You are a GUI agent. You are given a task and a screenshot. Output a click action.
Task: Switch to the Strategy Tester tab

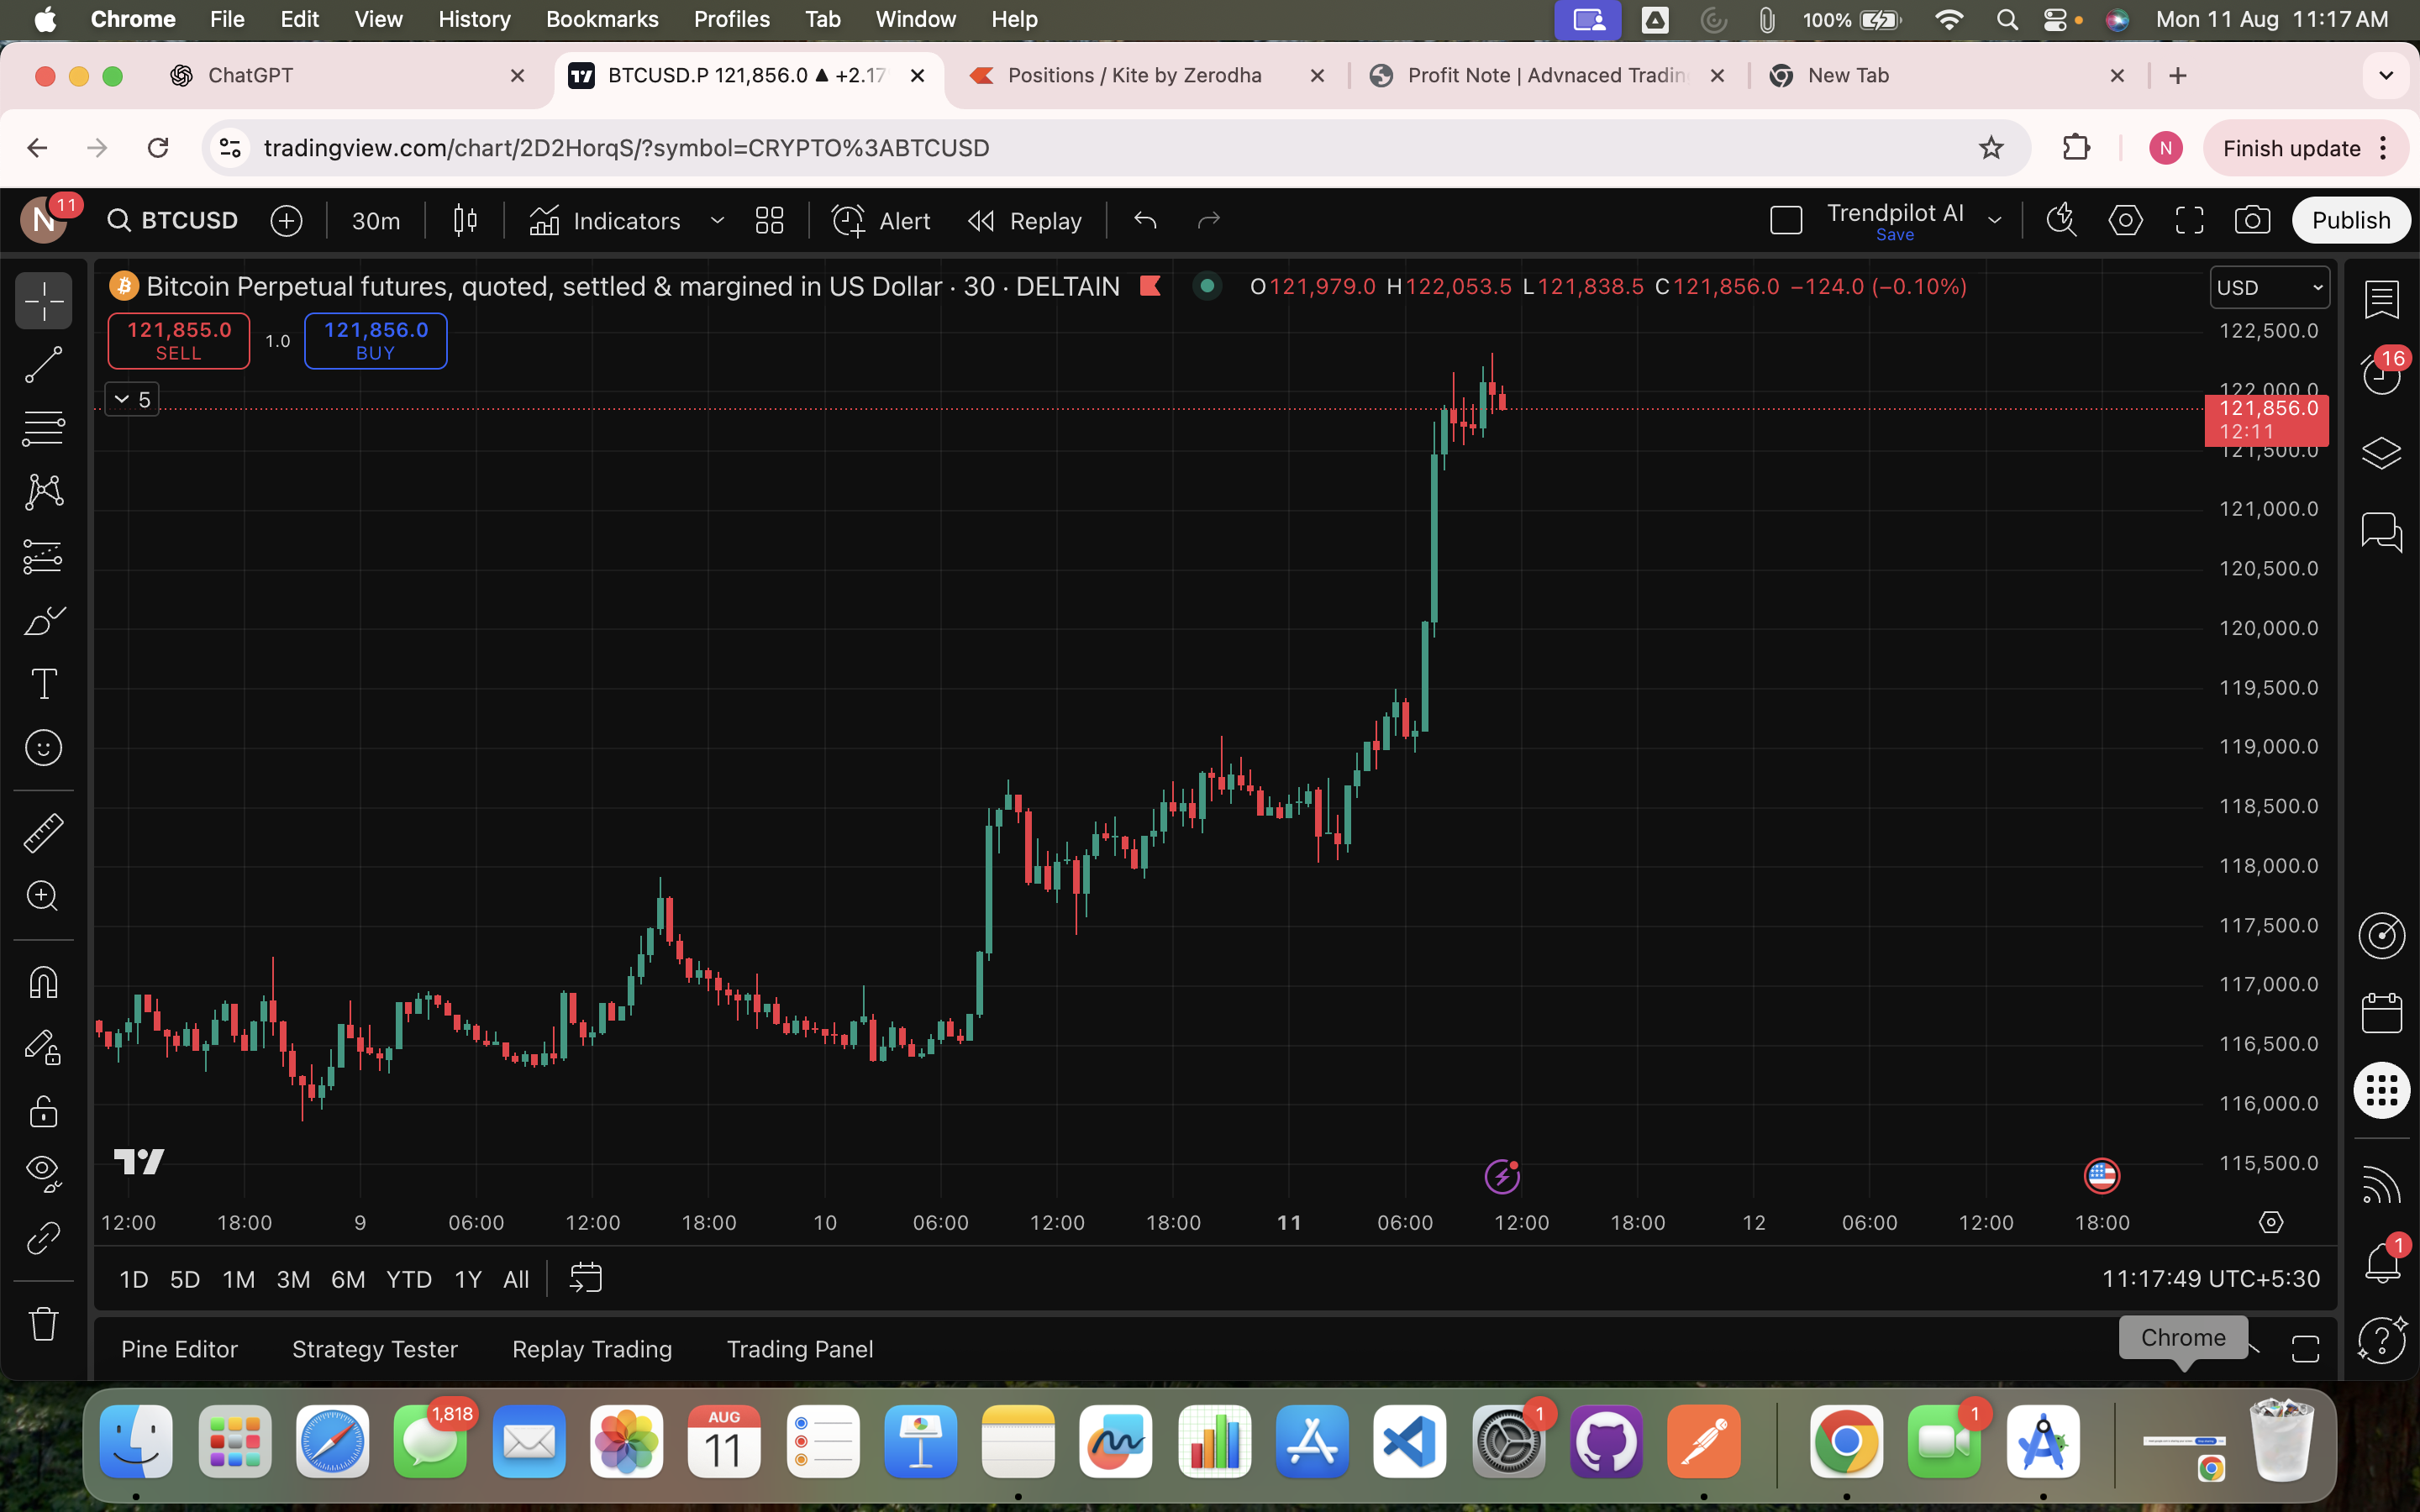[374, 1349]
